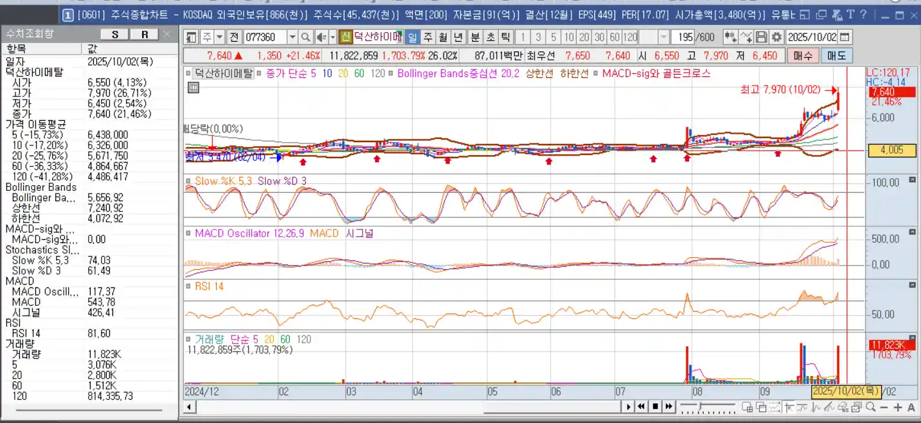Open the stock code dropdown arrow

pyautogui.click(x=292, y=37)
